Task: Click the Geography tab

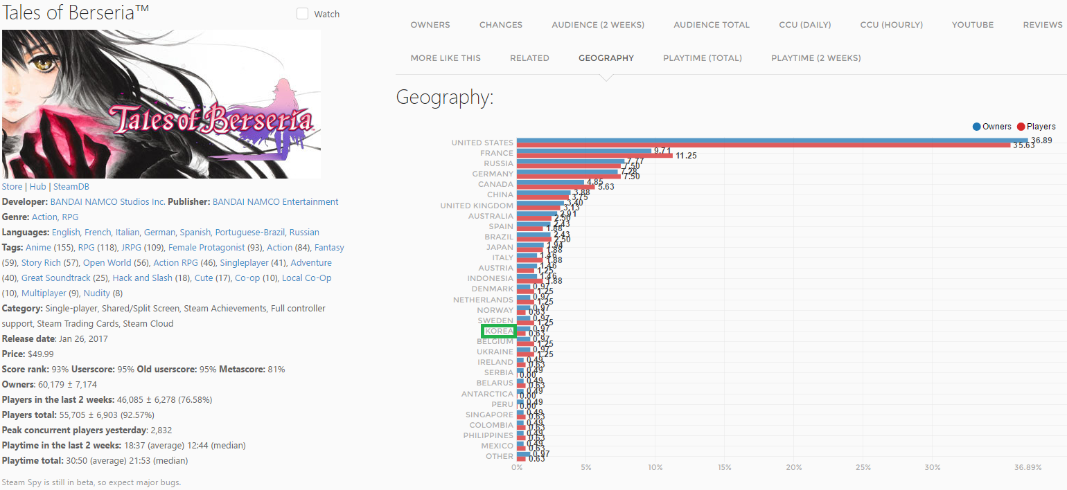Action: tap(606, 58)
